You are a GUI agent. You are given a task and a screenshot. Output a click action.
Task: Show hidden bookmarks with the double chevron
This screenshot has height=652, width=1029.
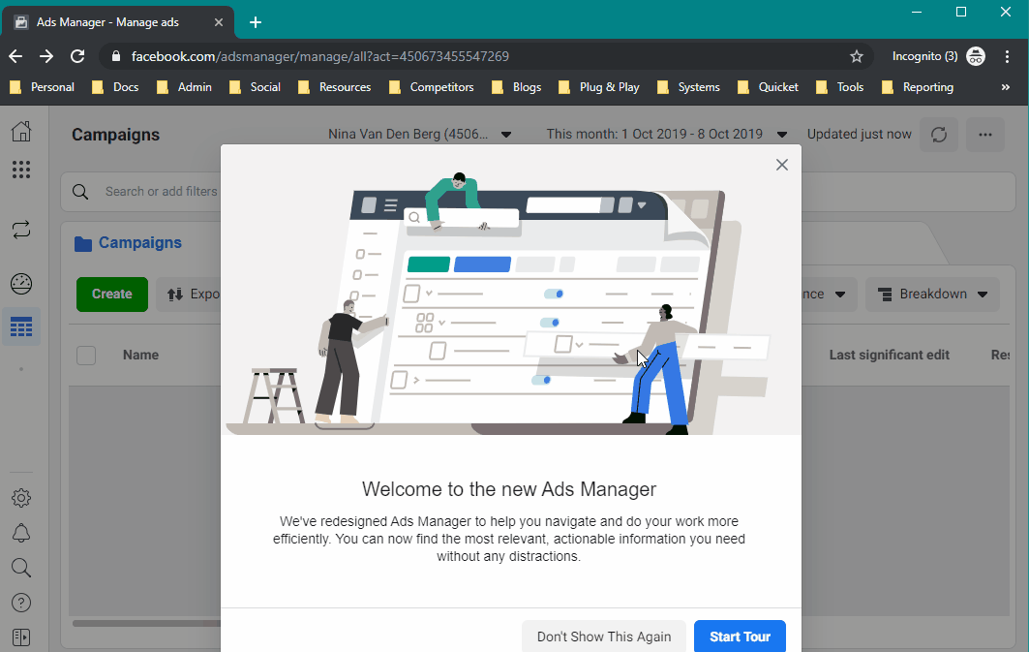pyautogui.click(x=1006, y=87)
